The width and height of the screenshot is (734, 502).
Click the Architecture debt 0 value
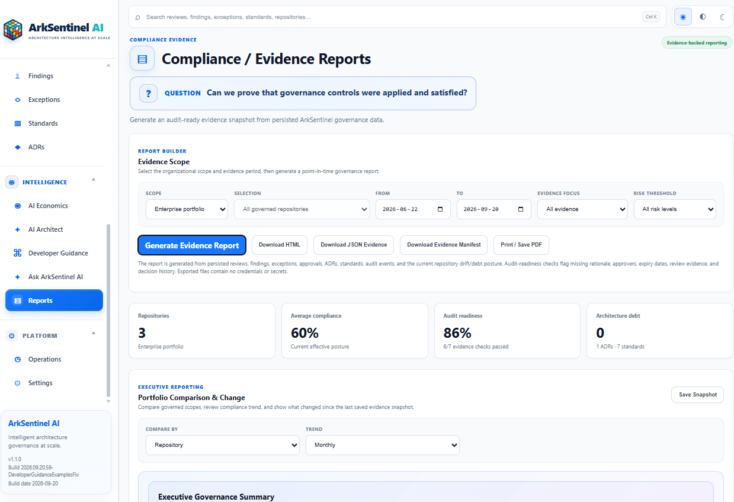[x=600, y=332]
